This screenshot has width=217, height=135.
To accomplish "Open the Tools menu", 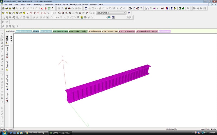I will [x=23, y=5].
